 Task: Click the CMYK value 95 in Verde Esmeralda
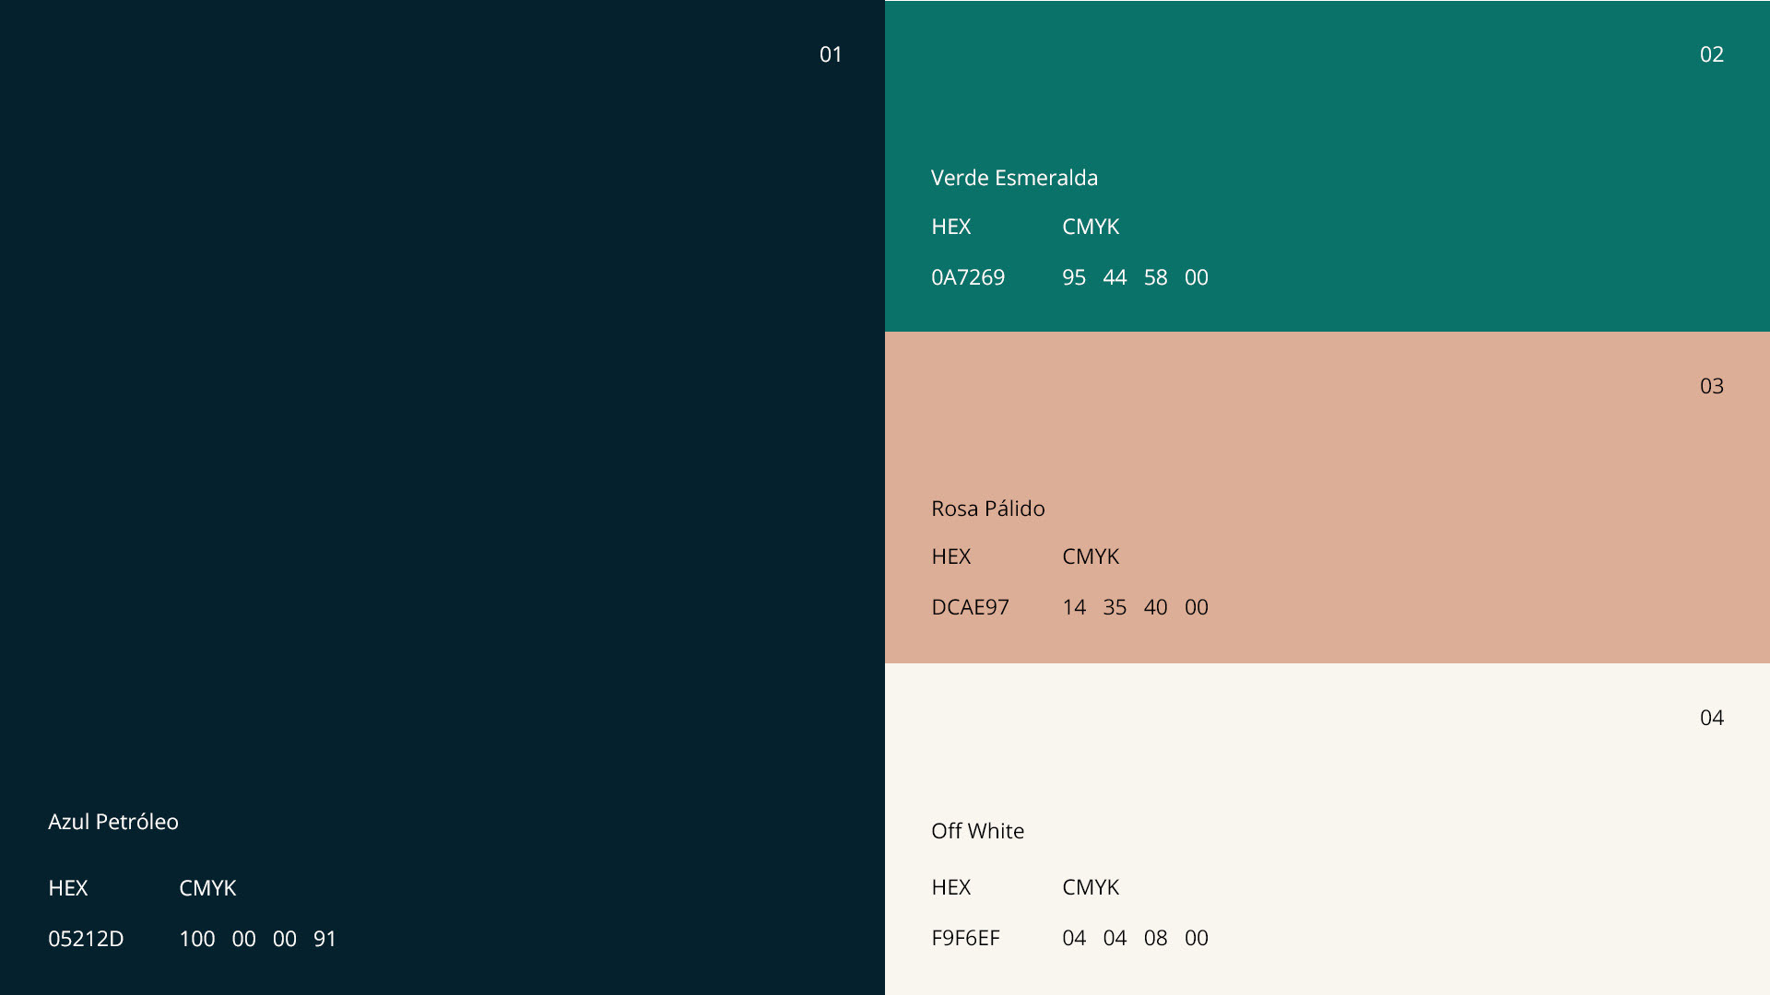[1074, 277]
